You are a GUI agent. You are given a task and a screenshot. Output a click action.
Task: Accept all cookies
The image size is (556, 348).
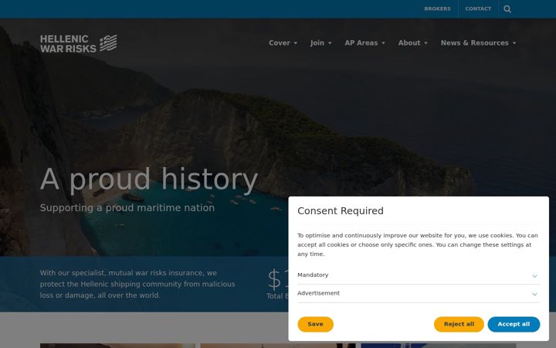pos(514,324)
